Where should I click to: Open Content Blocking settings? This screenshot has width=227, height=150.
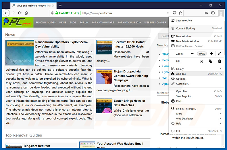click(x=196, y=28)
